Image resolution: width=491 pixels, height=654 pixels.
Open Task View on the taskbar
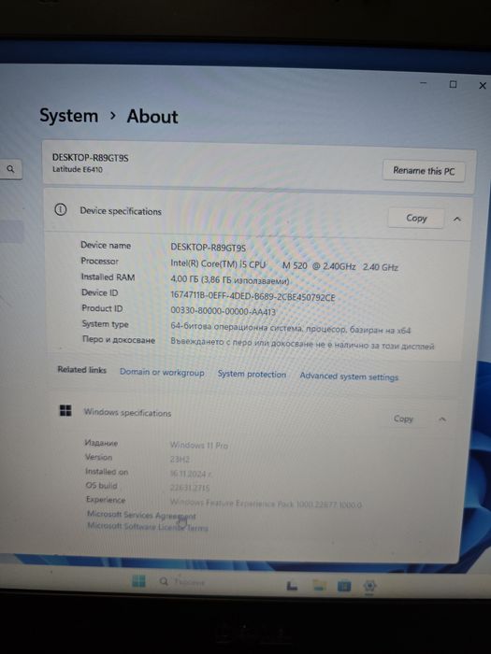click(292, 586)
